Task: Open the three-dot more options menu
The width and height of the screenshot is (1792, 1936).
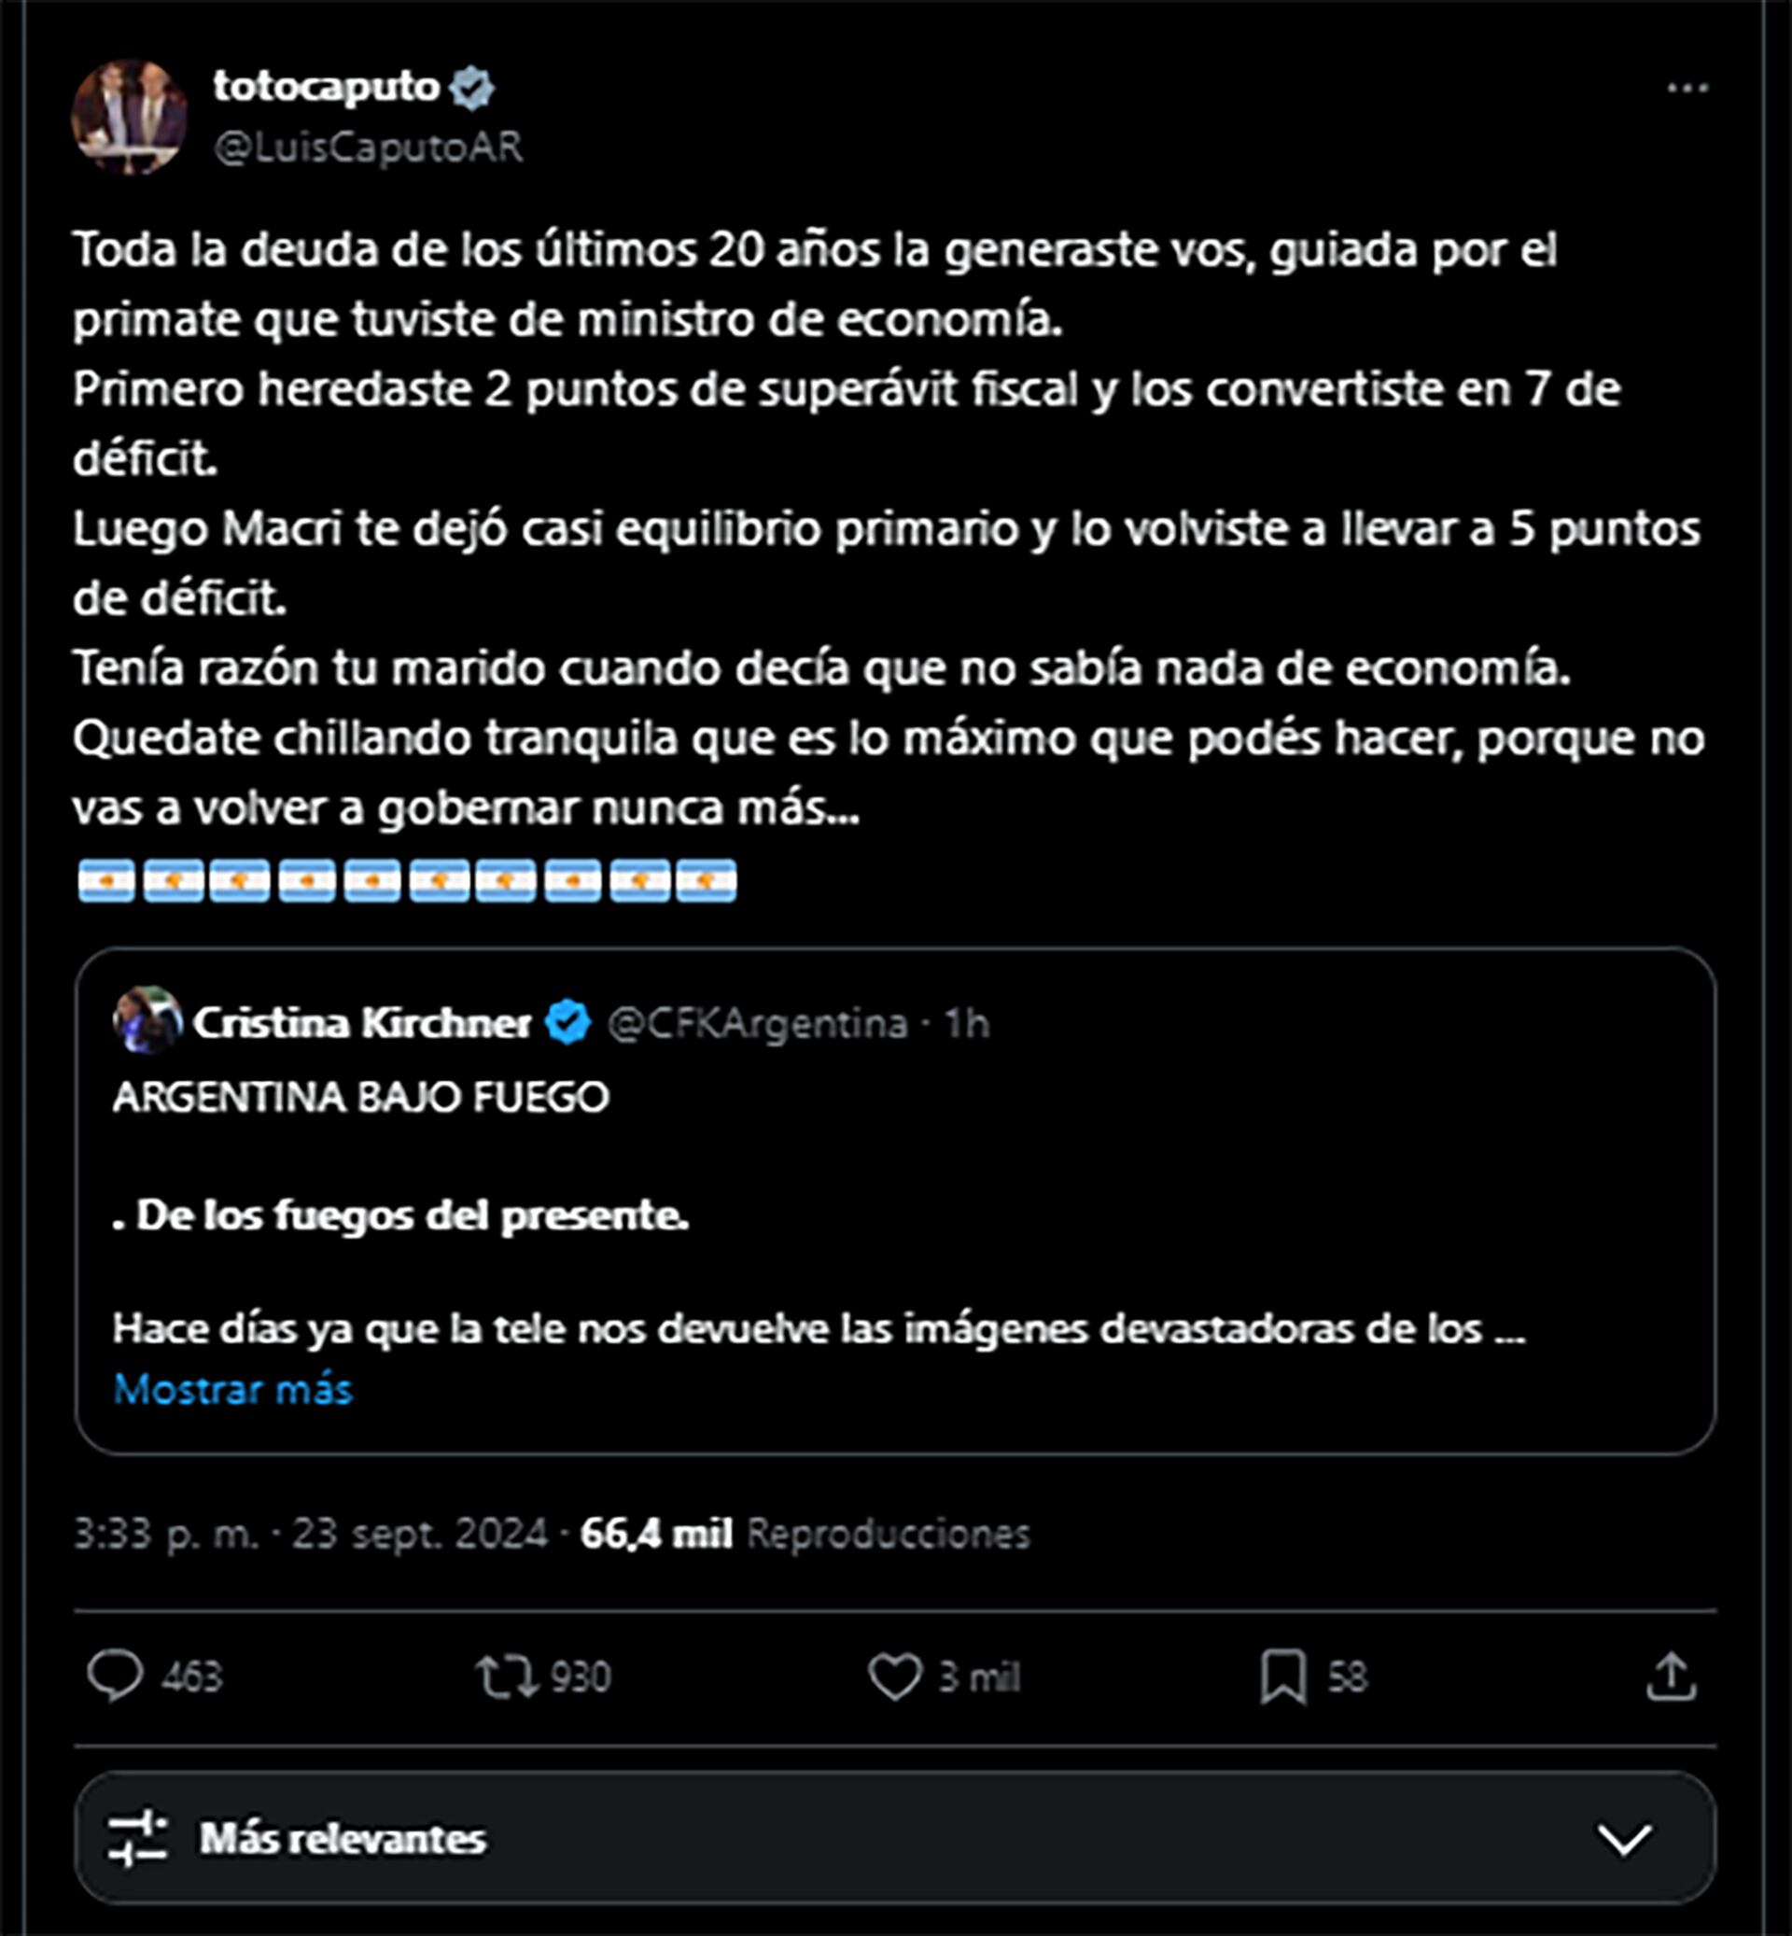Action: (1687, 90)
